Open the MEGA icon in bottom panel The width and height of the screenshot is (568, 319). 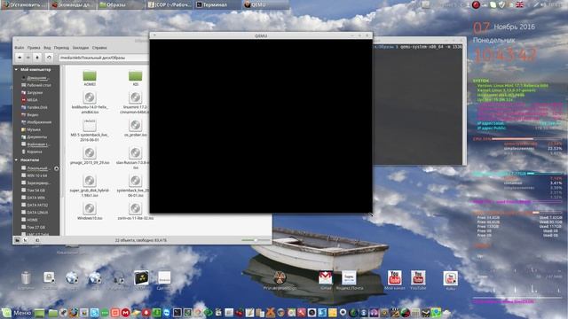pyautogui.click(x=125, y=313)
